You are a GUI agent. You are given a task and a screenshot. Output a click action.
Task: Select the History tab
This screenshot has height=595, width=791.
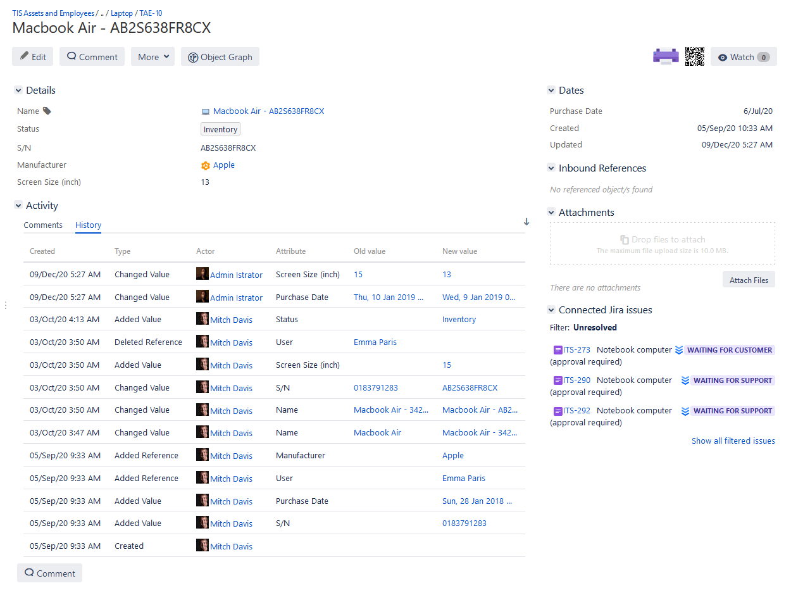pyautogui.click(x=88, y=225)
